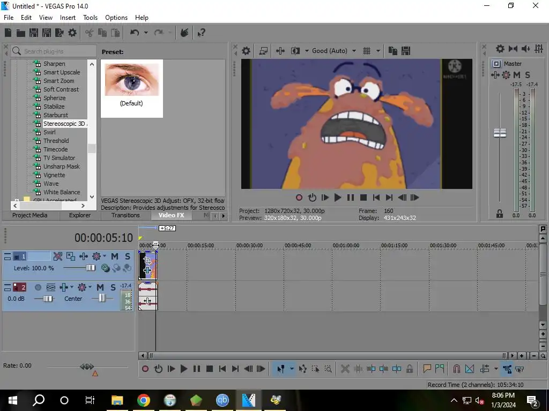
Task: Open the File menu
Action: click(9, 18)
